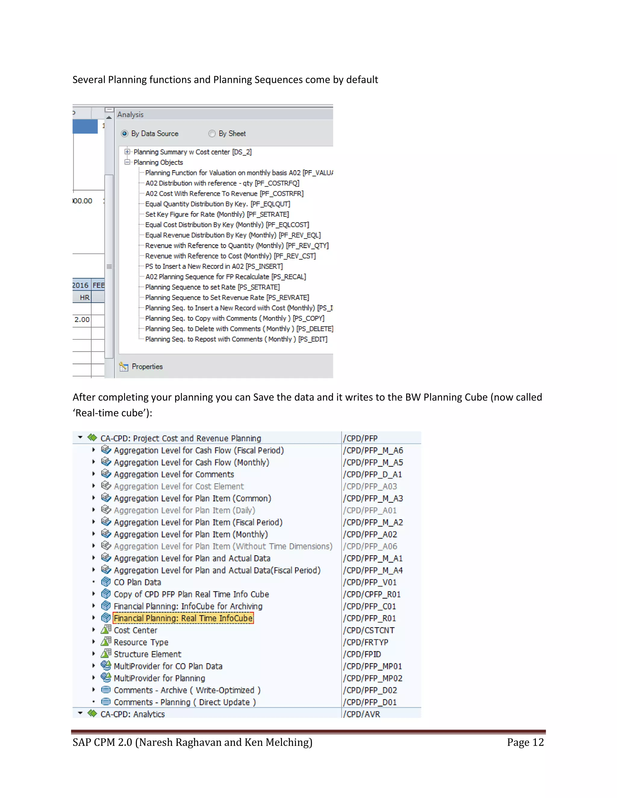Viewport: 617px width, 798px height.
Task: Click Aggregation Level for Plan and Actual Data icon
Action: pyautogui.click(x=106, y=558)
